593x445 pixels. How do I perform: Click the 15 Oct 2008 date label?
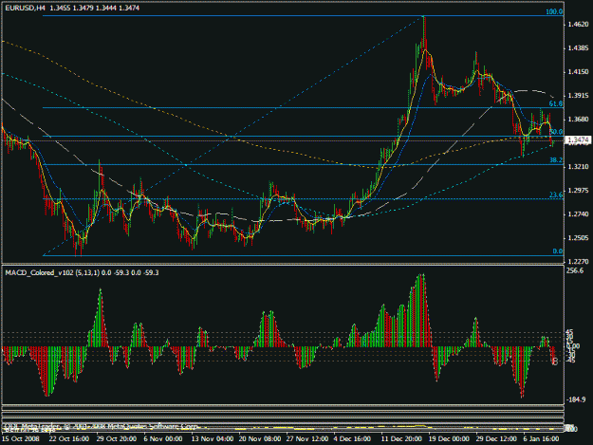tap(21, 439)
